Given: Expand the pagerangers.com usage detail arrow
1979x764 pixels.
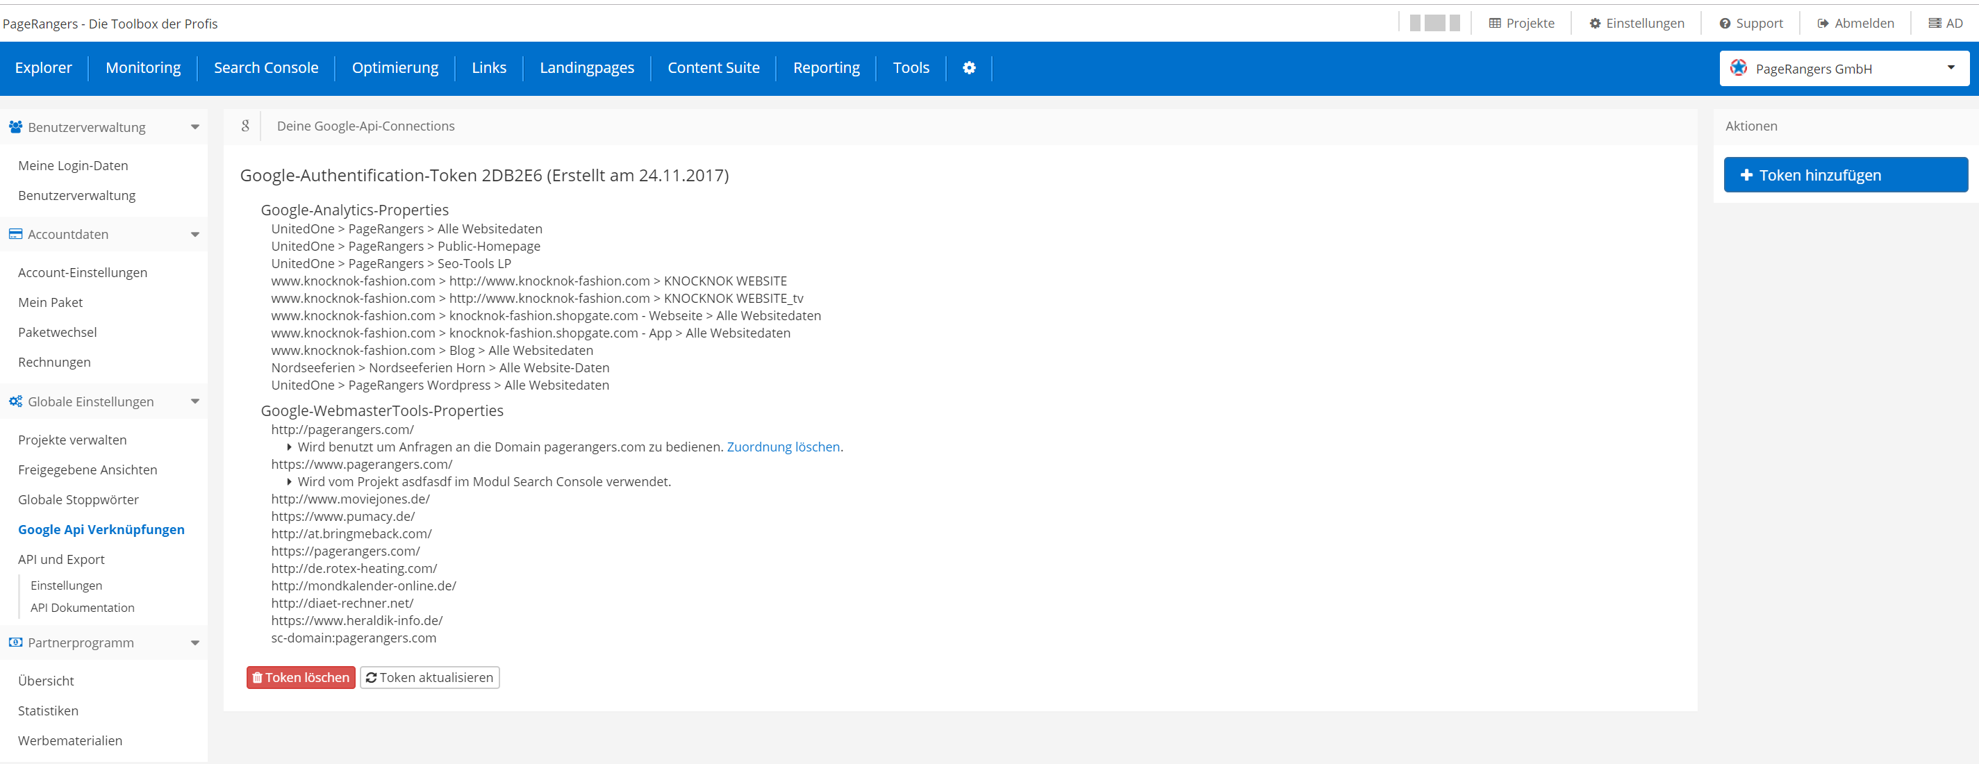Looking at the screenshot, I should tap(289, 447).
